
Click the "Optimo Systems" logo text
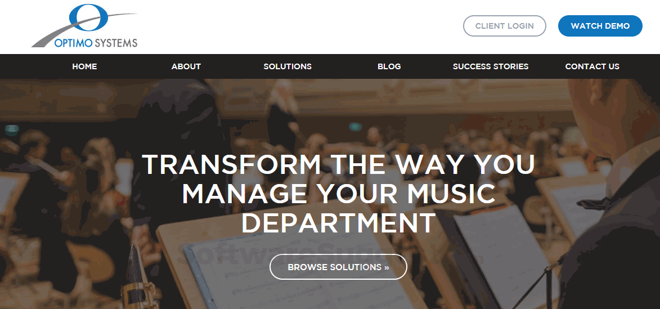[96, 43]
